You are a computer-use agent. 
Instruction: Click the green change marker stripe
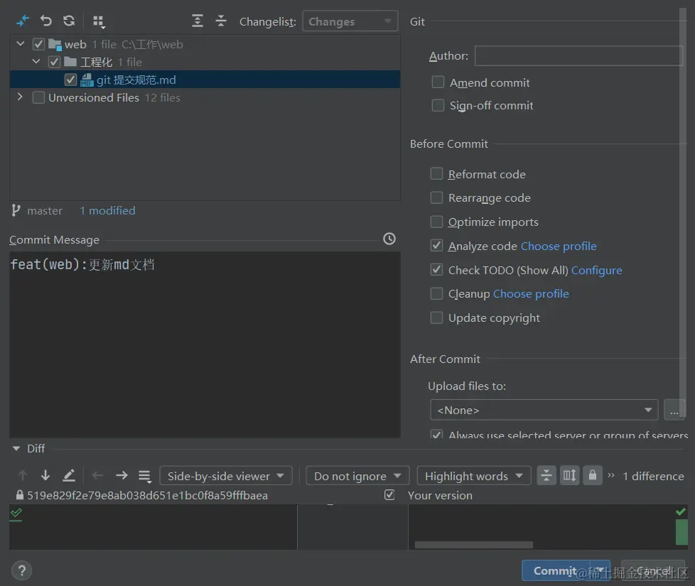tap(681, 532)
